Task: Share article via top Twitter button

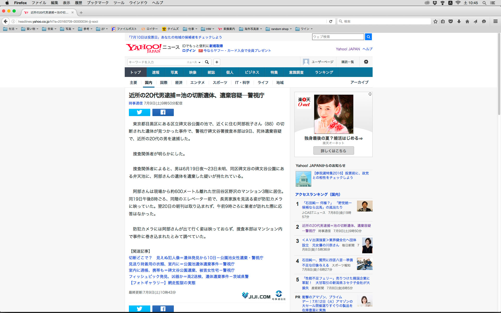Action: [139, 112]
